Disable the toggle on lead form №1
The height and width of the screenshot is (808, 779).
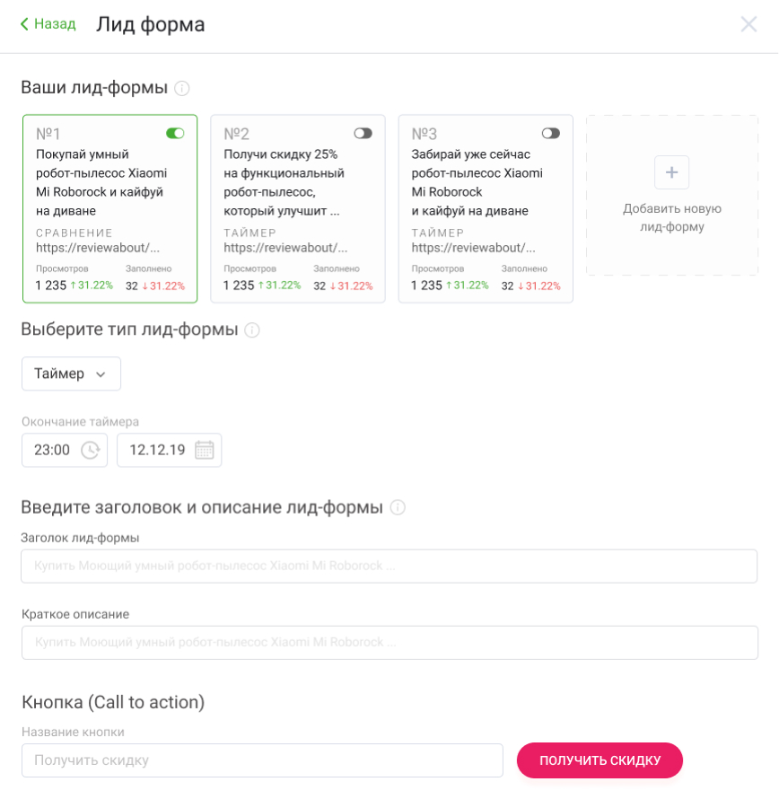(x=175, y=133)
